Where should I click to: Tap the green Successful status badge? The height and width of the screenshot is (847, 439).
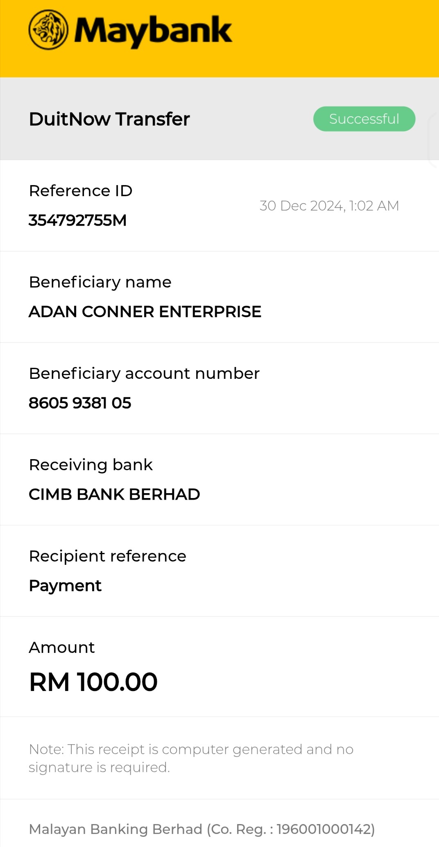coord(364,119)
